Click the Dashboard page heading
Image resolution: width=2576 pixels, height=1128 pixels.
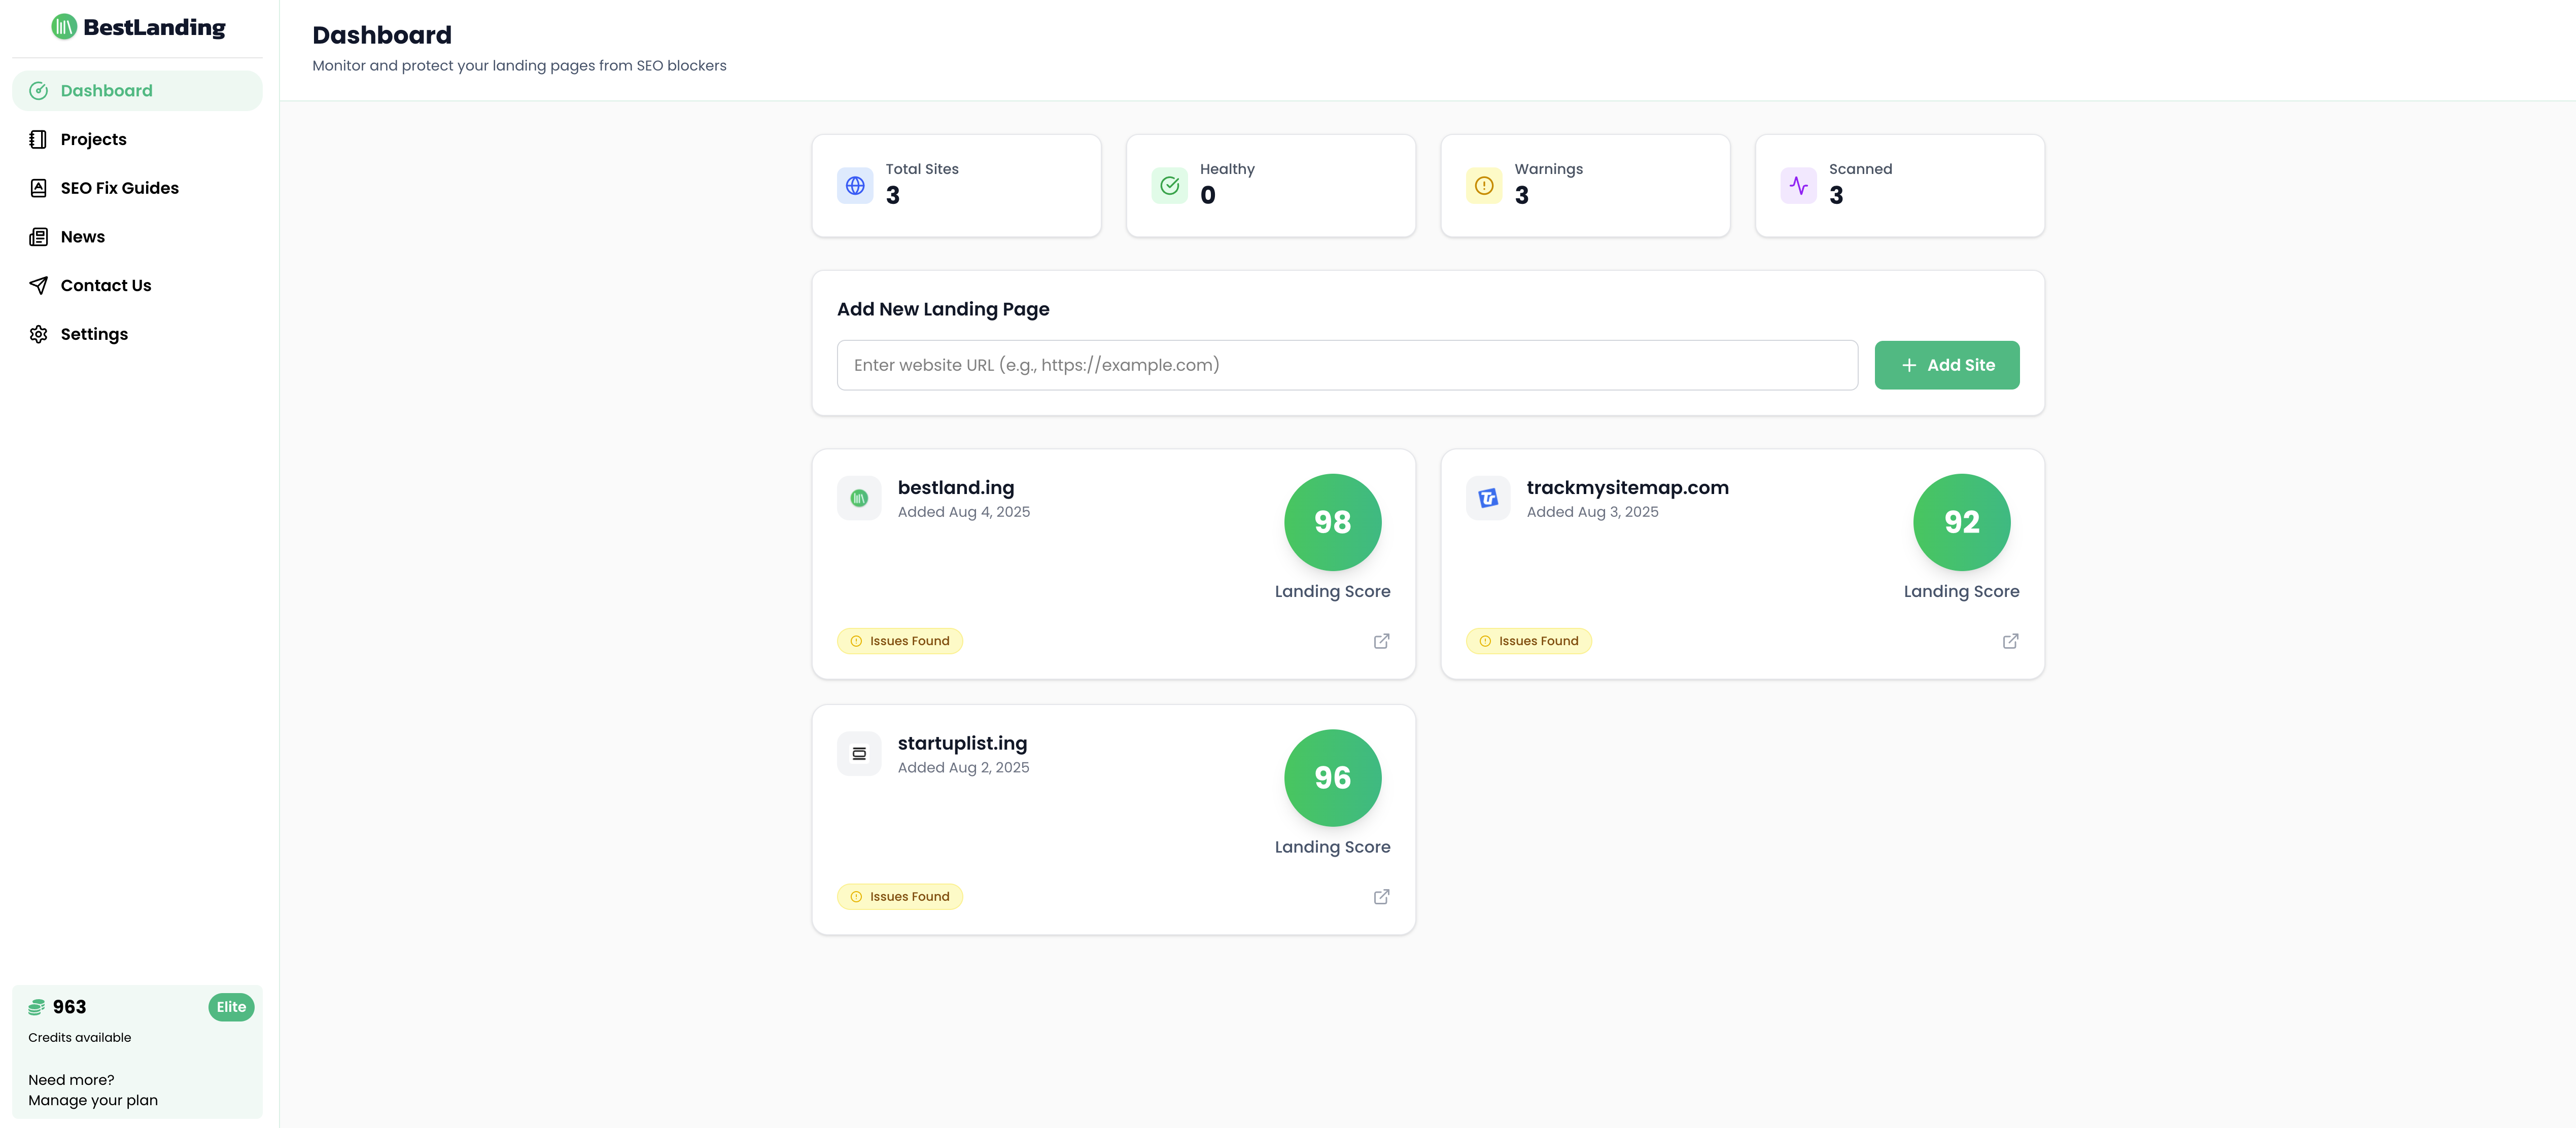pos(382,35)
